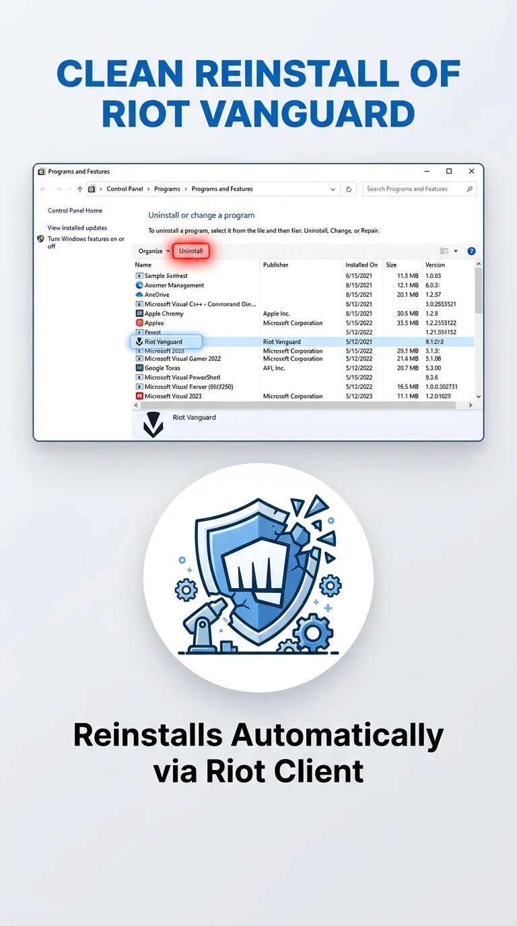This screenshot has height=926, width=517.
Task: Click the search magnifier icon
Action: [x=470, y=189]
